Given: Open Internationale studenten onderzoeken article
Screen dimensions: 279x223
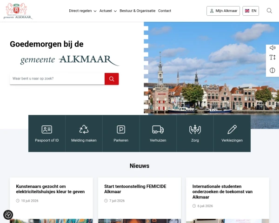Looking at the screenshot, I should (222, 192).
